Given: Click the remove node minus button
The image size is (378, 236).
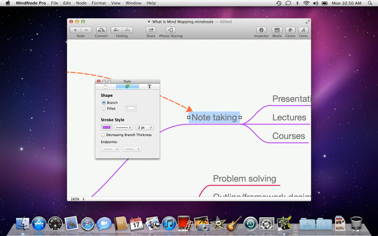Looking at the screenshot, I should (86, 30).
